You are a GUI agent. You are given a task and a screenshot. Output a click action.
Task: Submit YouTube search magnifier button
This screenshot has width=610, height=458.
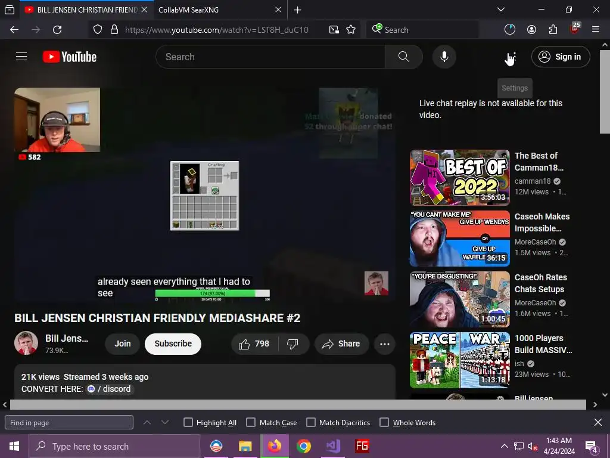coord(403,57)
